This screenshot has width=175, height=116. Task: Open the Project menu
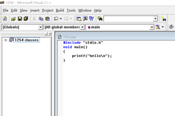(48, 10)
